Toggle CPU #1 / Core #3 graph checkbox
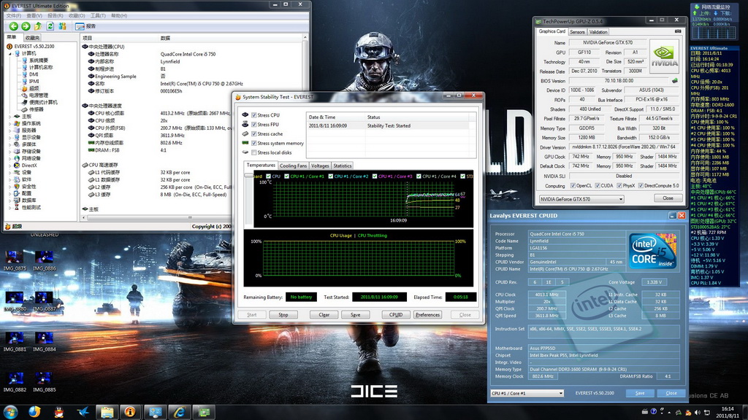Viewport: 748px width, 420px height. 375,176
